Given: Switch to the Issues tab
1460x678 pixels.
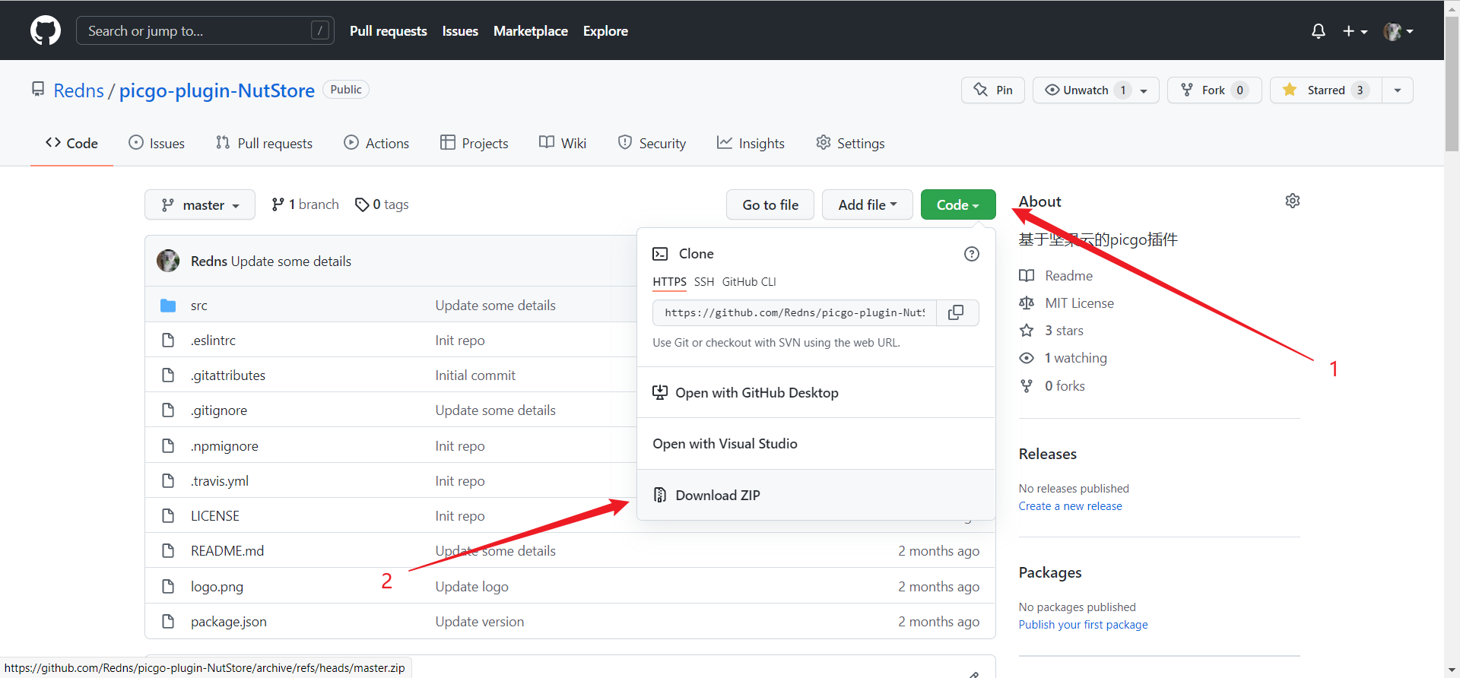Looking at the screenshot, I should (157, 143).
